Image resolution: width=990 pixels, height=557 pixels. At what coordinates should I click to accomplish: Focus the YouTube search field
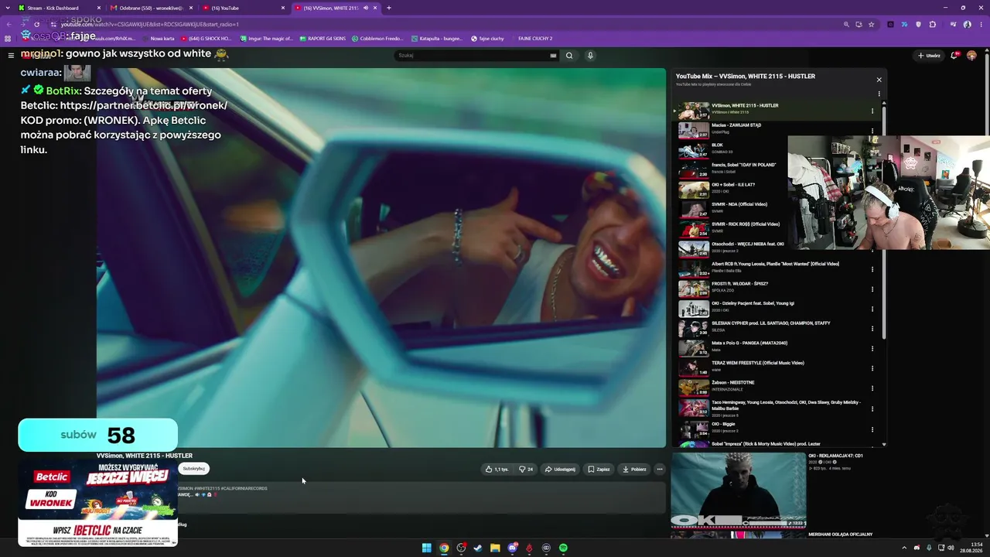click(x=472, y=56)
